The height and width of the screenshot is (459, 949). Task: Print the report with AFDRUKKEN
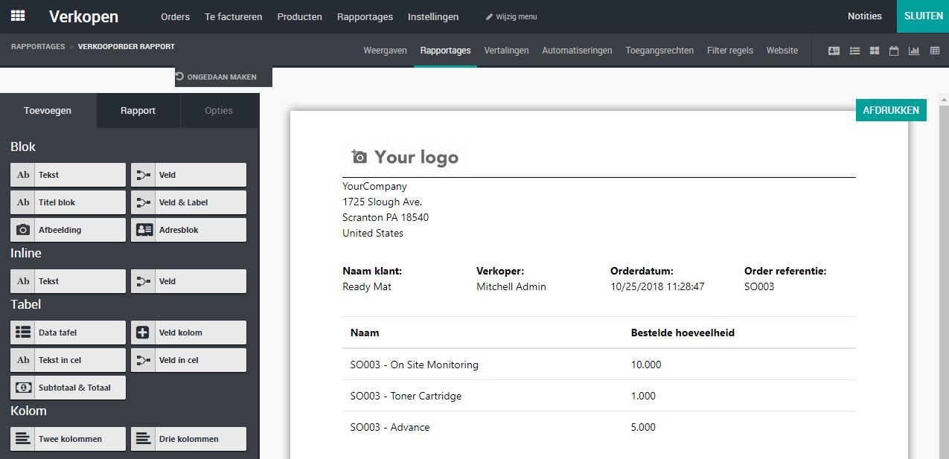point(891,109)
